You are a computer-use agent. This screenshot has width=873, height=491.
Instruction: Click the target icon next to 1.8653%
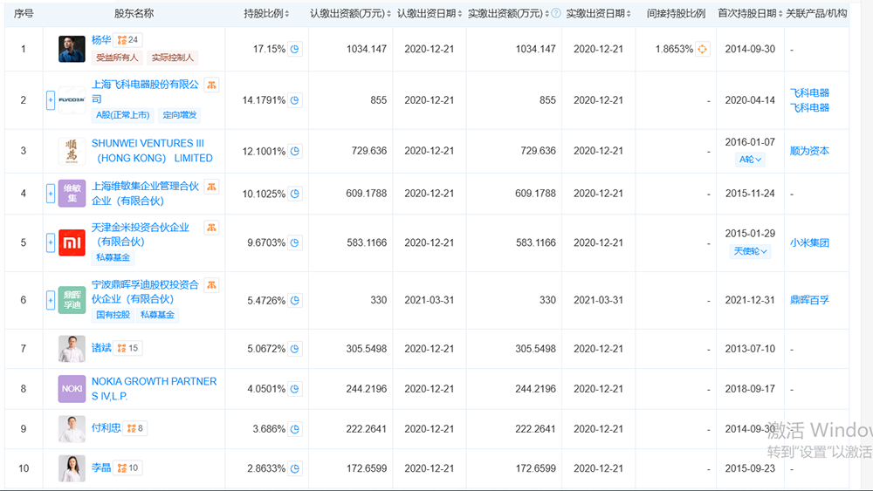click(703, 49)
